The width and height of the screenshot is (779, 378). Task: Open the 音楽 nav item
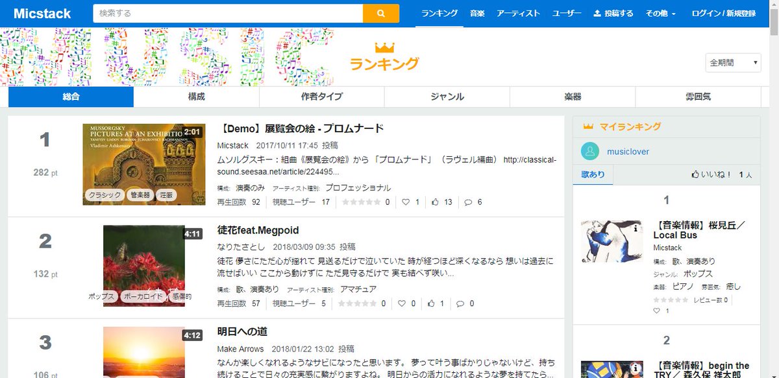pos(477,13)
